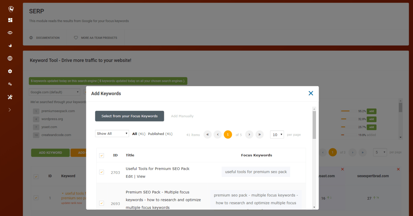The height and width of the screenshot is (216, 413).
Task: Open the Show All filter dropdown
Action: coord(112,133)
